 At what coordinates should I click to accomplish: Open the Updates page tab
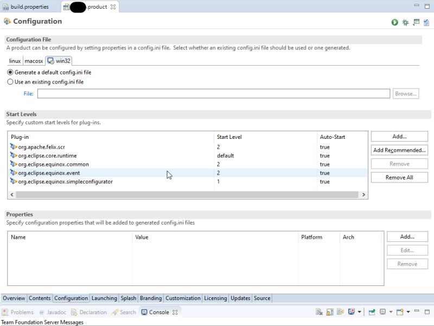[240, 298]
